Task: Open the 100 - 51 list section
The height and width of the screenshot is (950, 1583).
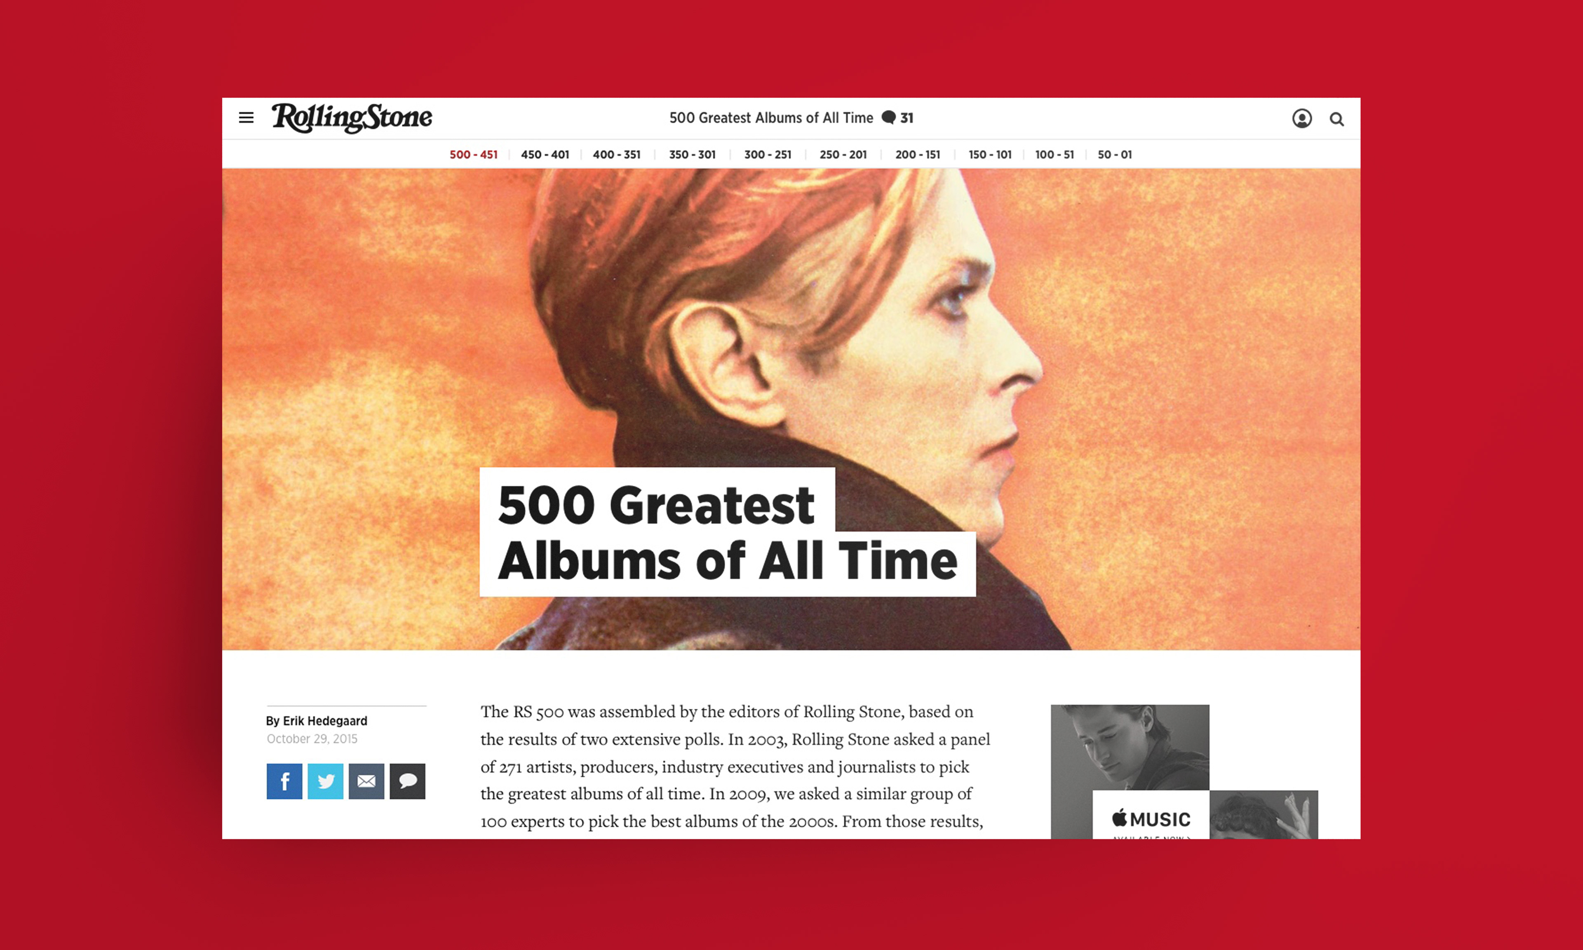Action: click(x=1055, y=154)
